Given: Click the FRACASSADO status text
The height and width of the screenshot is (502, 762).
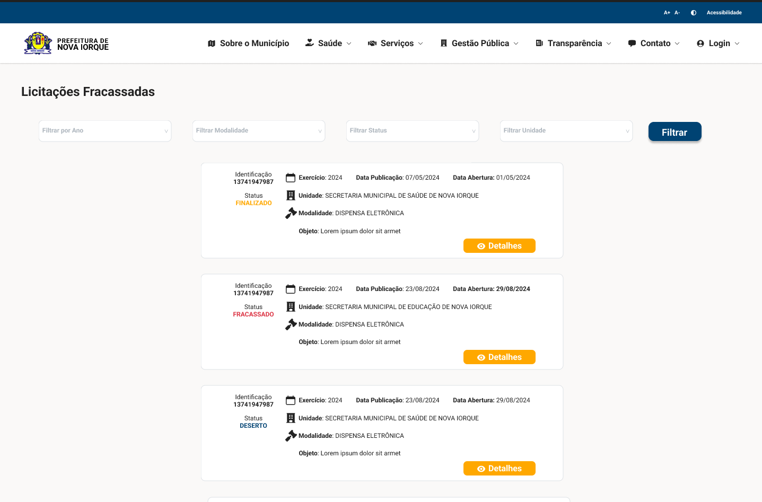Looking at the screenshot, I should pos(253,314).
